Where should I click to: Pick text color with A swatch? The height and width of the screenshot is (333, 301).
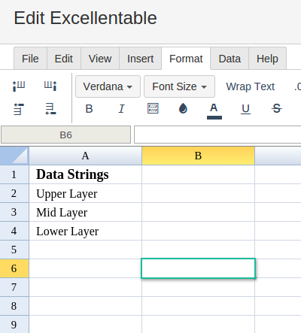tap(214, 111)
